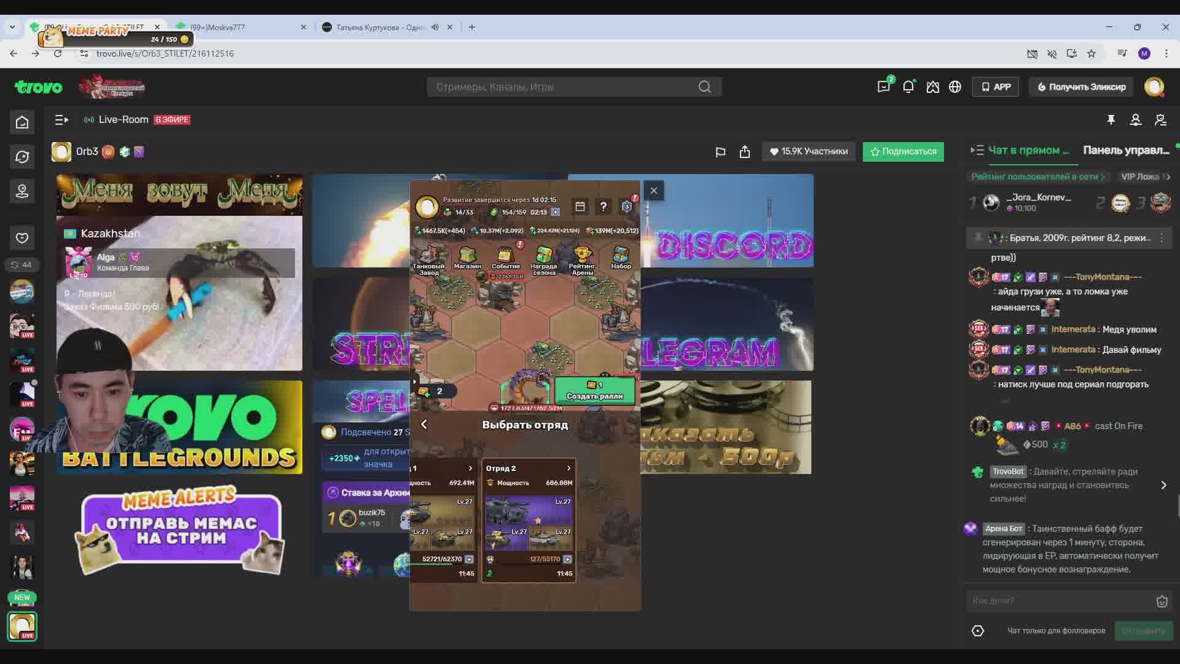Open the home icon in left sidebar
1180x664 pixels.
22,122
